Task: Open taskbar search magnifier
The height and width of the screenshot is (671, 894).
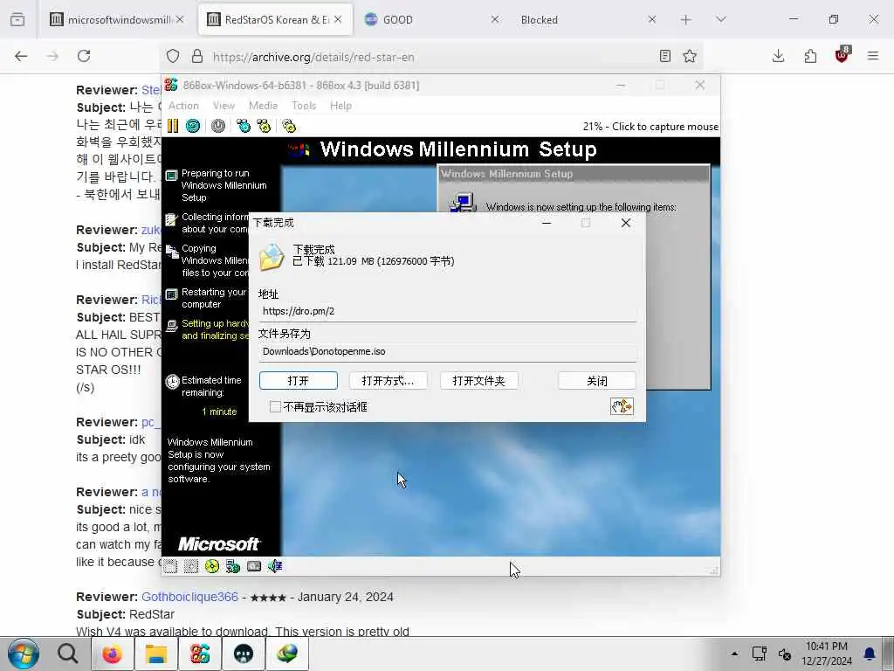Action: (68, 654)
